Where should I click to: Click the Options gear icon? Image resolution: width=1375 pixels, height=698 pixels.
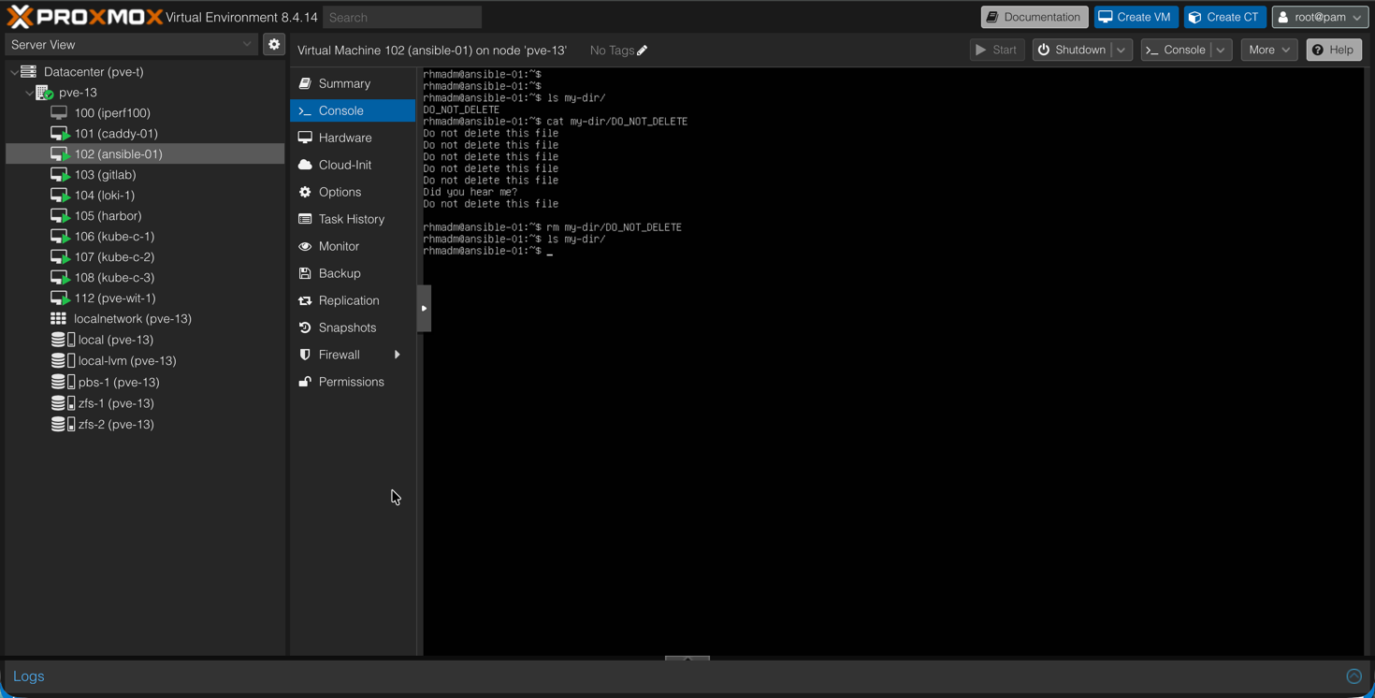pos(305,192)
